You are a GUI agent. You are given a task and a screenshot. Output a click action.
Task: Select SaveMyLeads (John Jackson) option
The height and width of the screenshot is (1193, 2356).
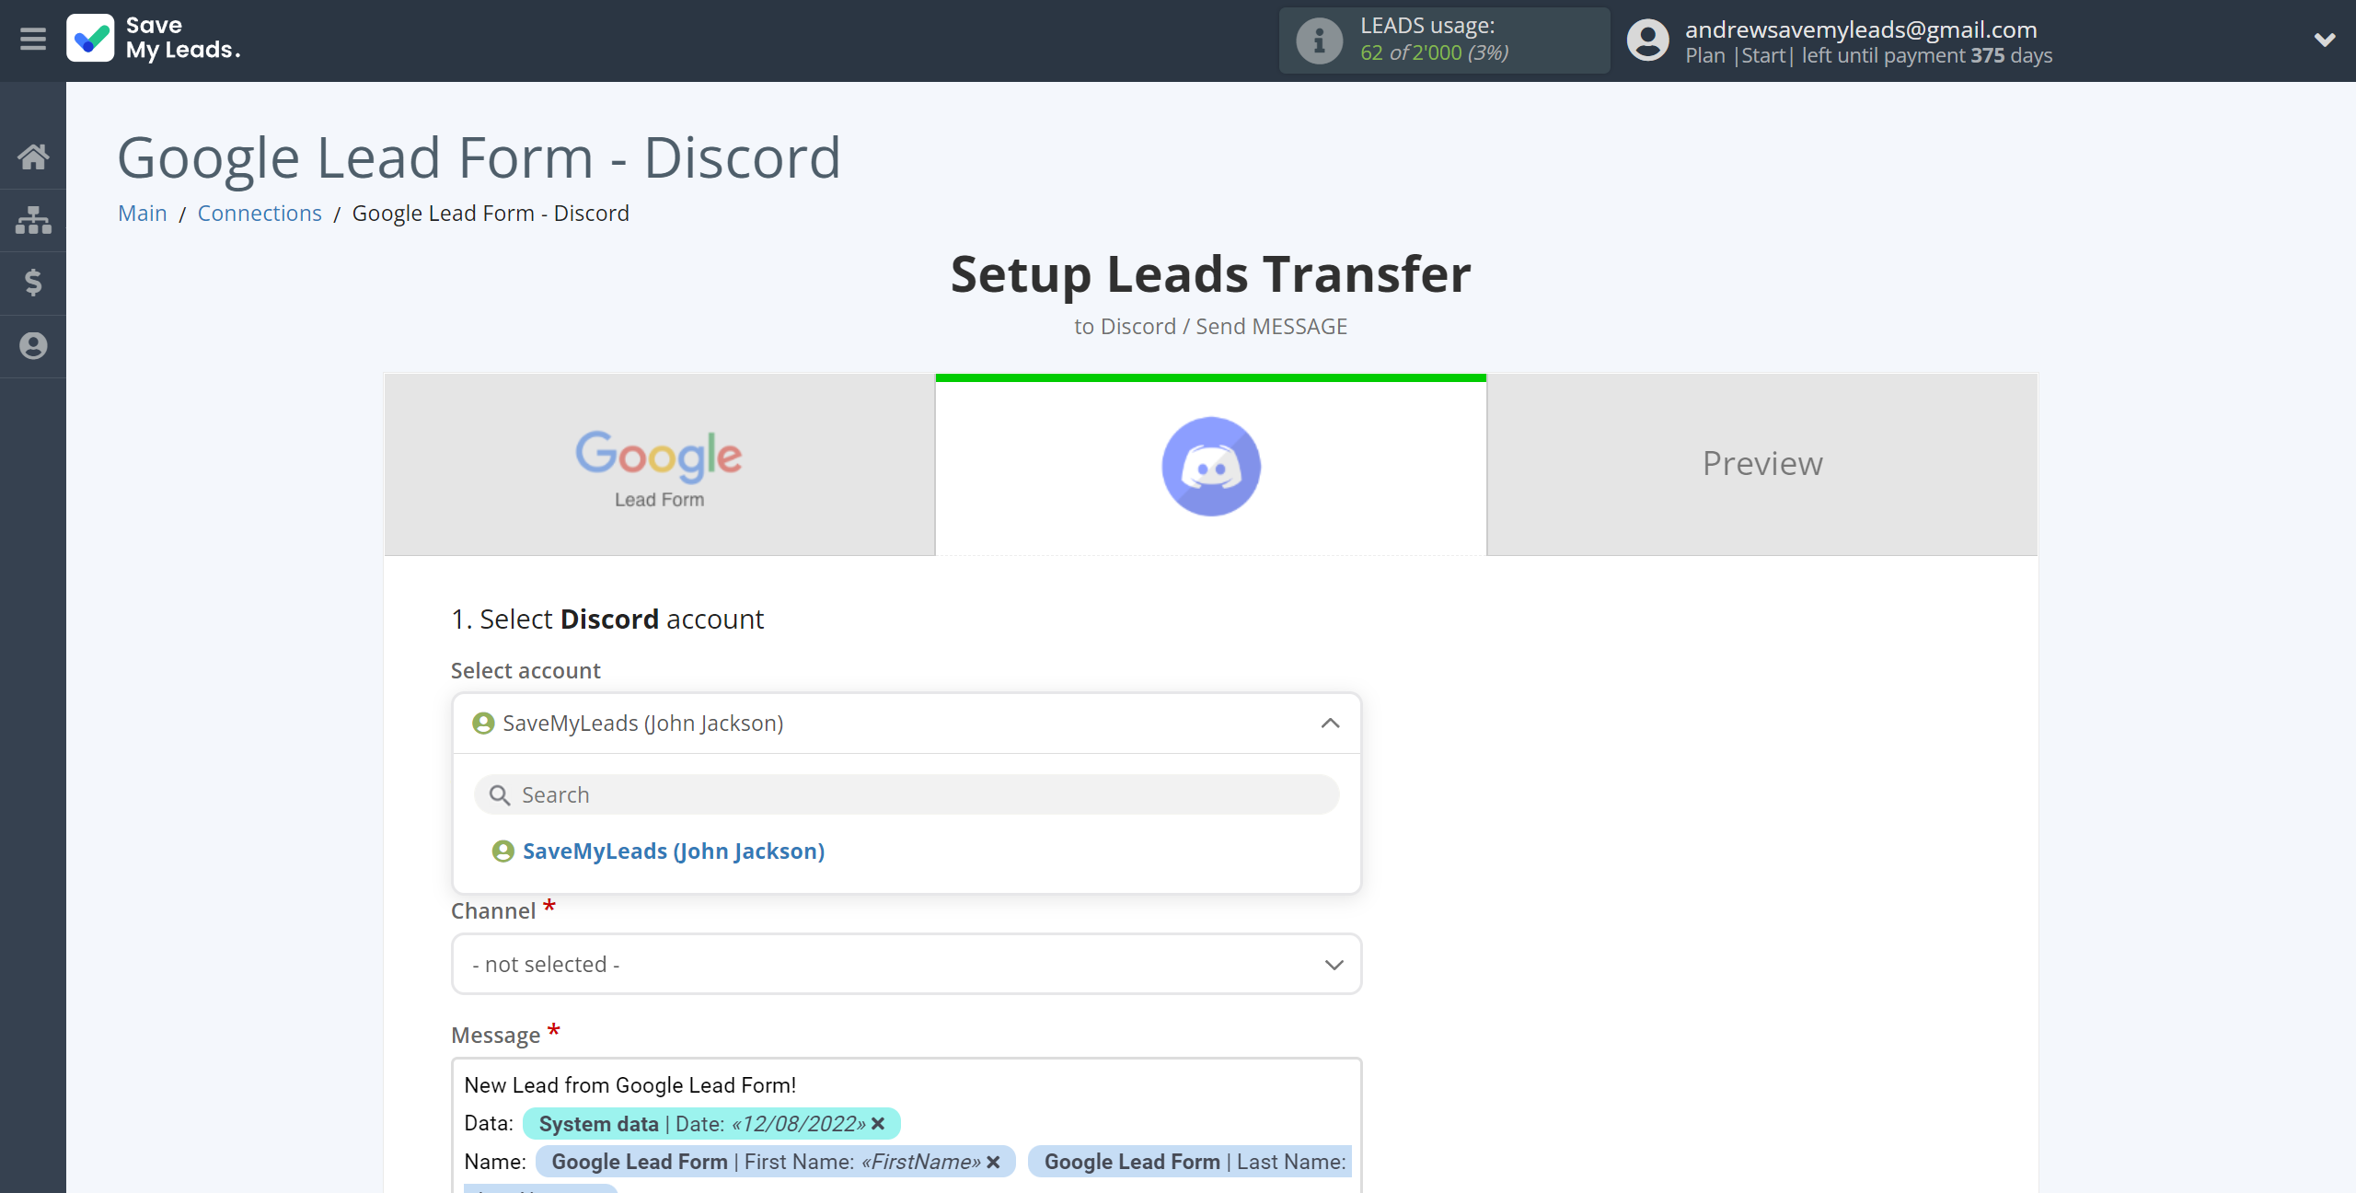(x=674, y=851)
